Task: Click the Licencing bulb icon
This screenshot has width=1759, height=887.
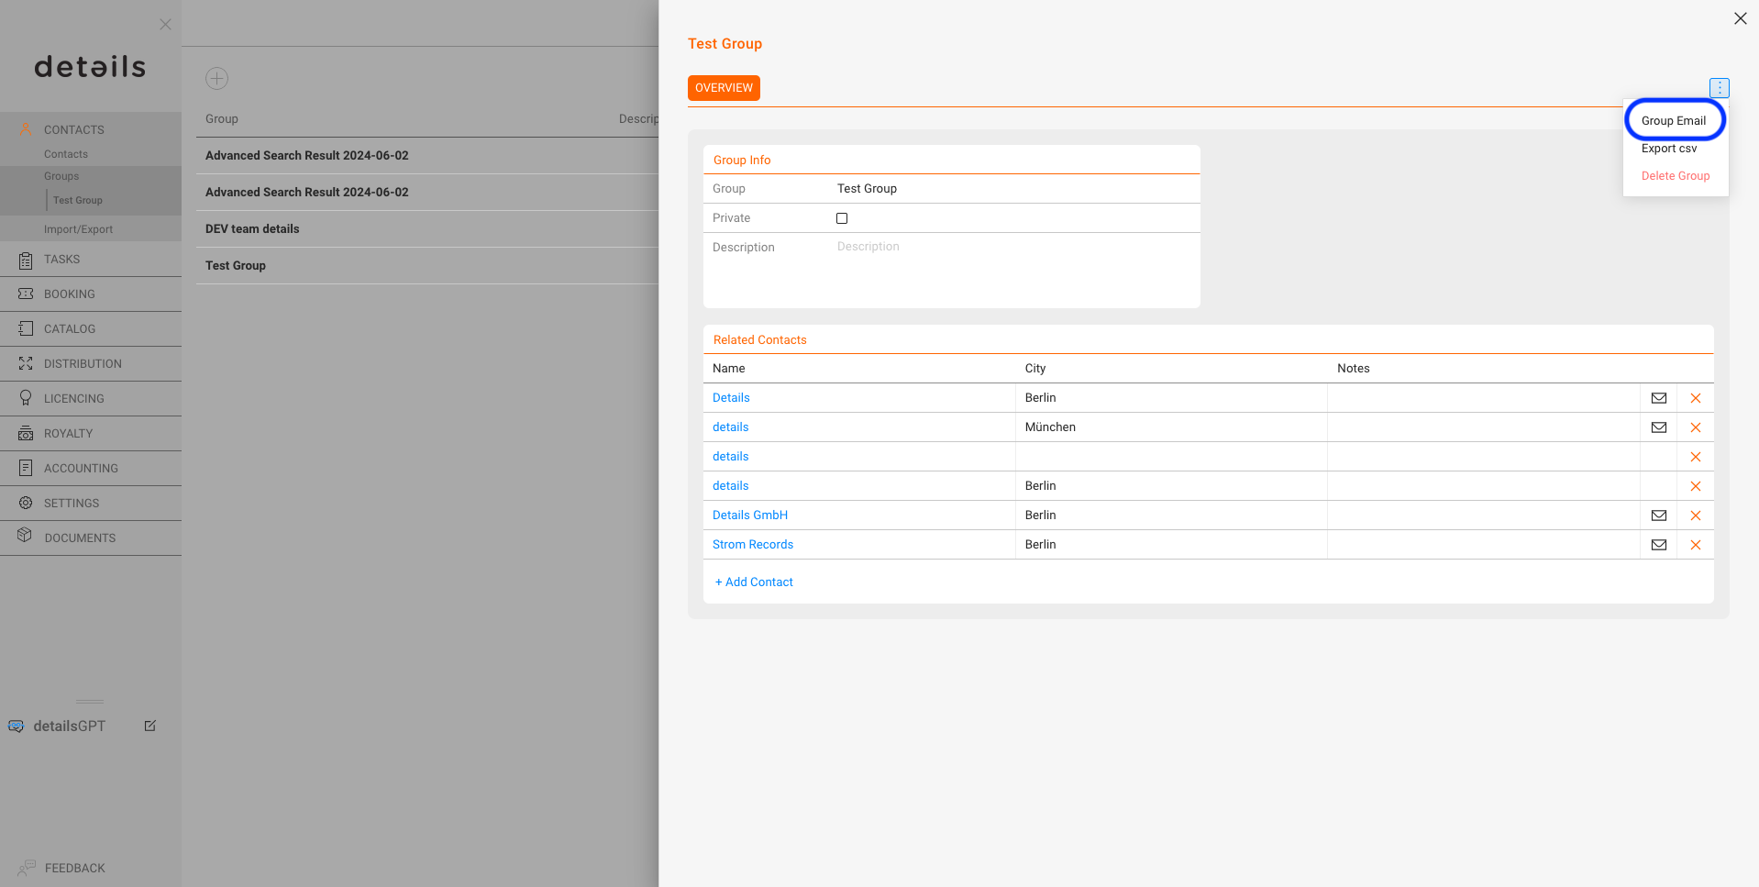Action: (26, 398)
